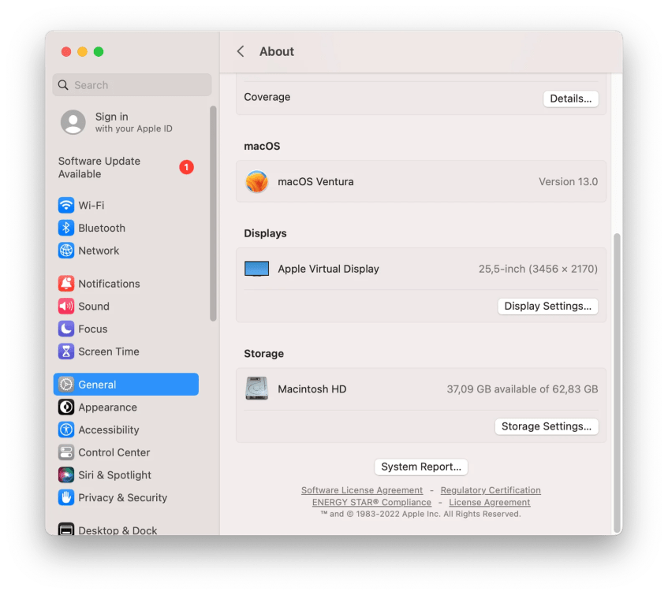This screenshot has width=668, height=595.
Task: Click the Notifications bell icon
Action: [x=66, y=284]
